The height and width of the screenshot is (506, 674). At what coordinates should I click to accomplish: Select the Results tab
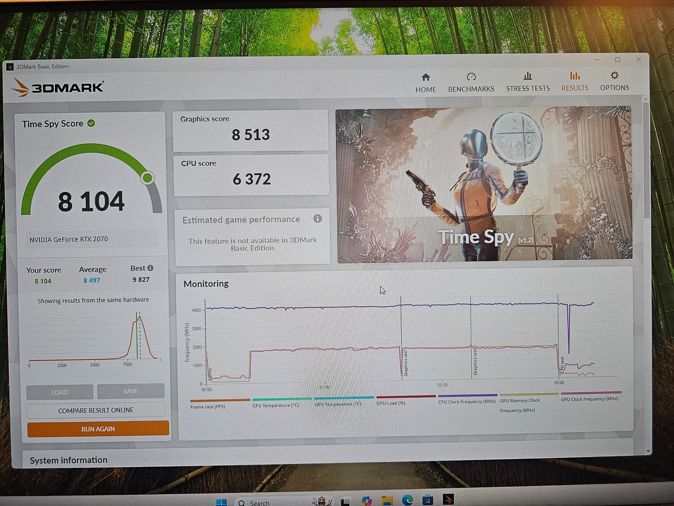(x=575, y=81)
